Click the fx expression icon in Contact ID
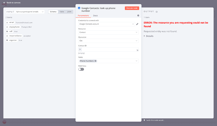Image resolution: width=217 pixels, height=126 pixels. pyautogui.click(x=80, y=49)
